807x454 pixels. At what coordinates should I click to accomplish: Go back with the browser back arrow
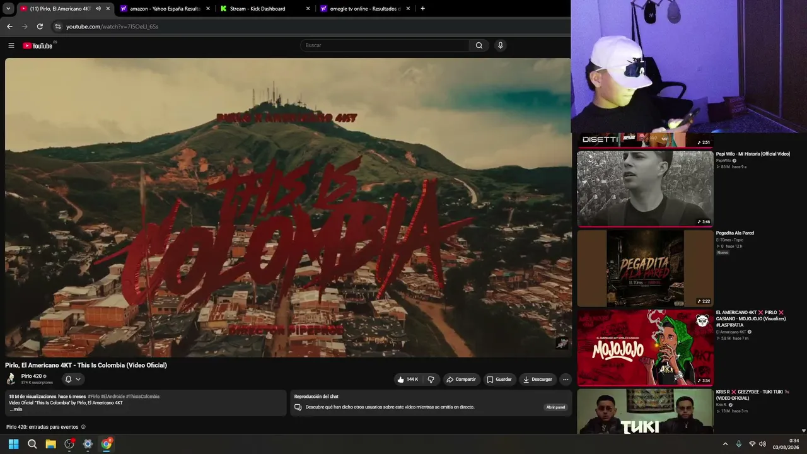click(9, 26)
